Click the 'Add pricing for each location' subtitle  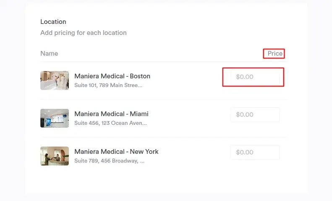(x=83, y=33)
